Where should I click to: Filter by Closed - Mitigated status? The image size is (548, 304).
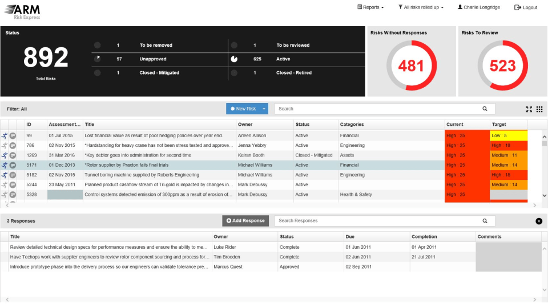pyautogui.click(x=159, y=73)
